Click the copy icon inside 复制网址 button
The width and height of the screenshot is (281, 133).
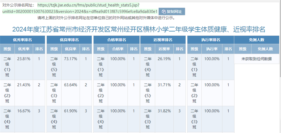[x=164, y=12]
